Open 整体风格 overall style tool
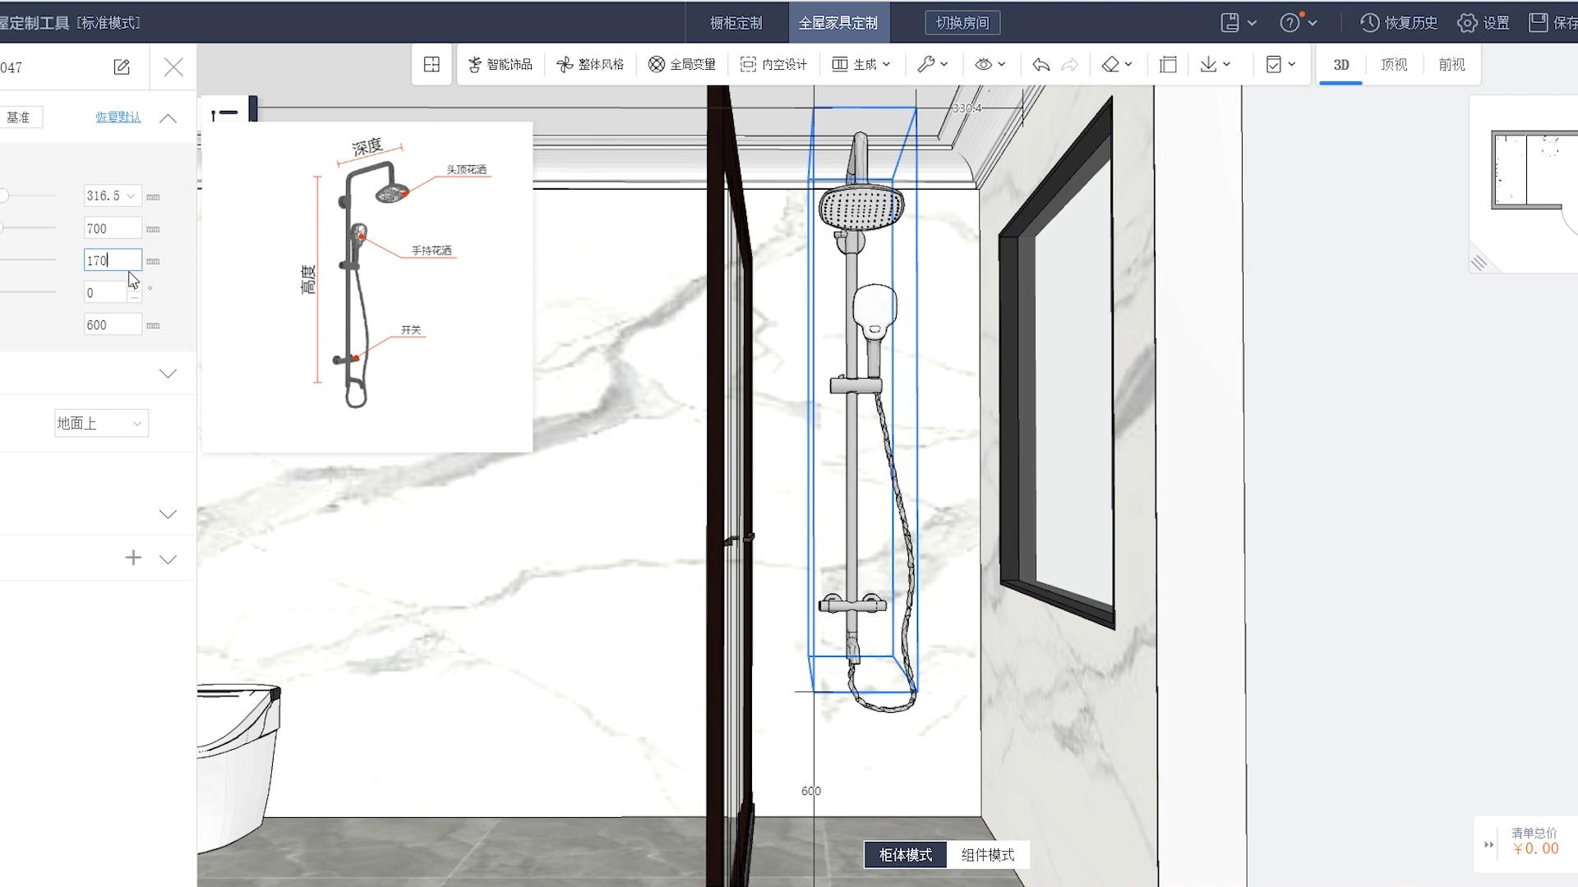This screenshot has height=887, width=1578. (590, 64)
